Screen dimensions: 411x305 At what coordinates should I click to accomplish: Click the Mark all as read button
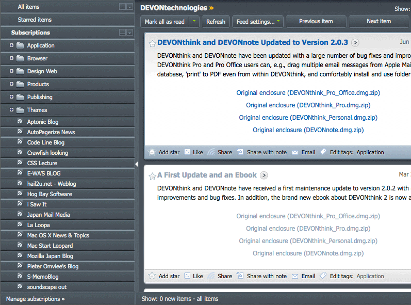coord(165,22)
